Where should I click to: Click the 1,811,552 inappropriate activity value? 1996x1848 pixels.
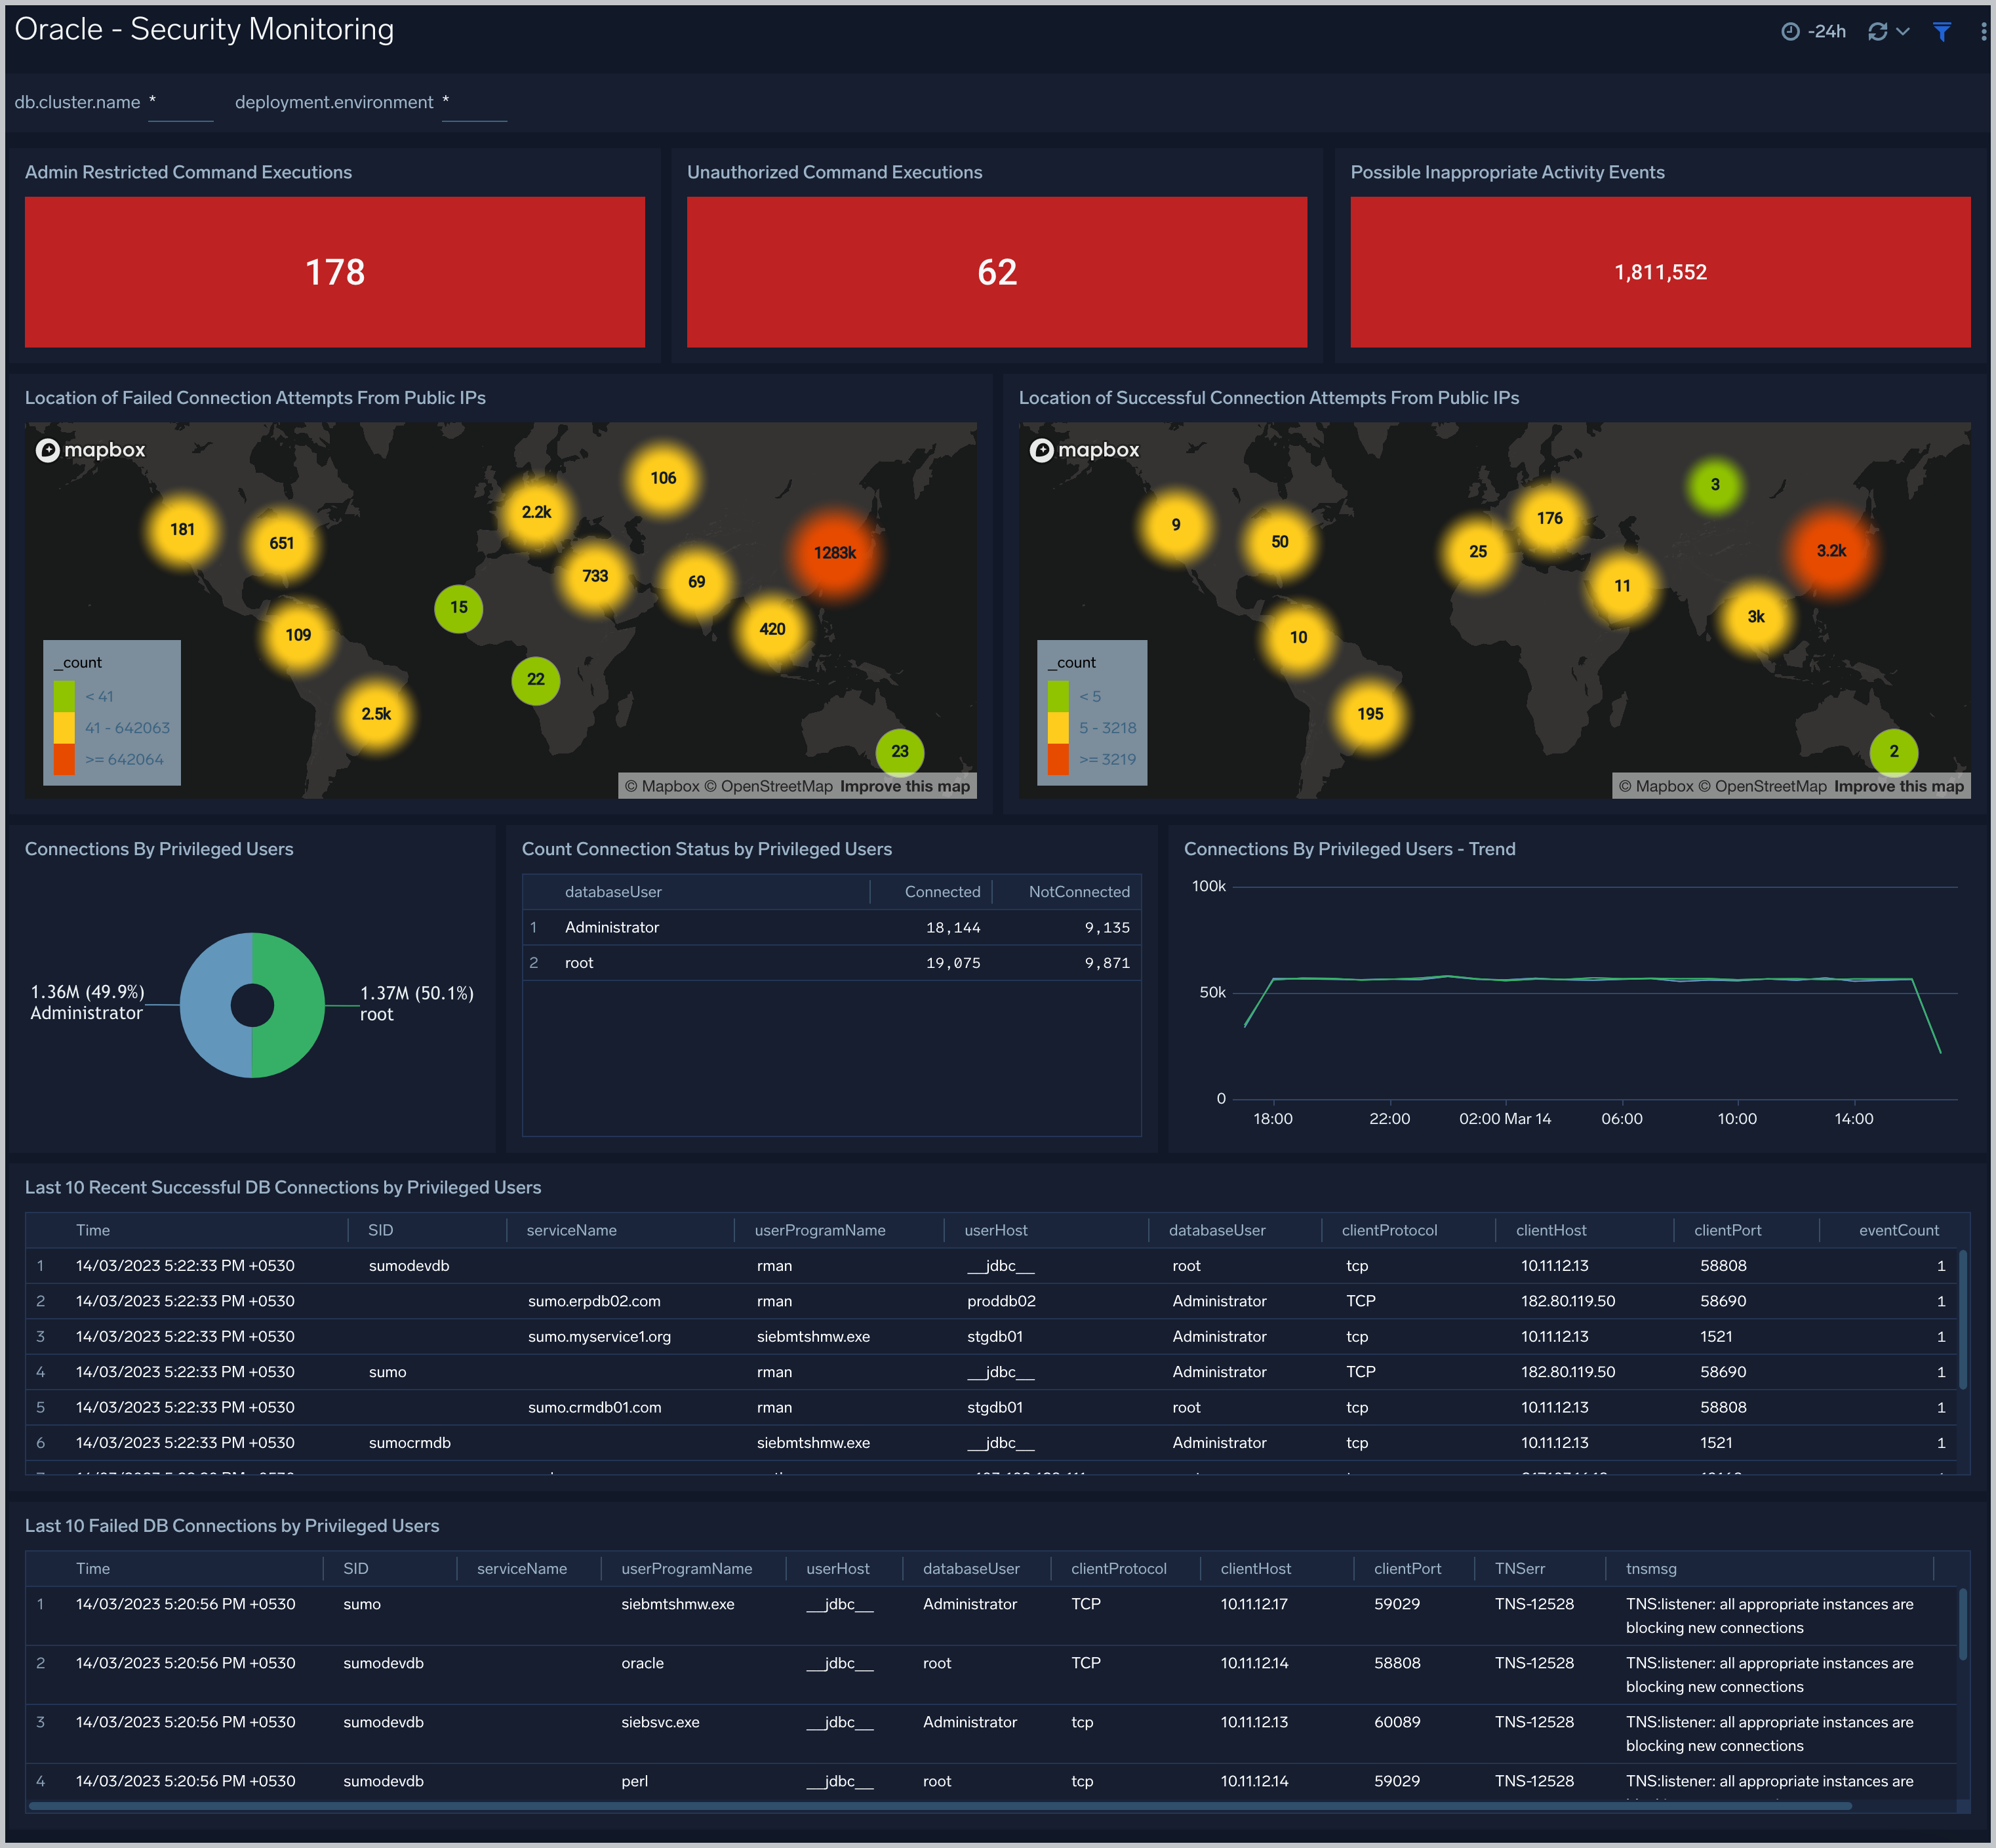click(1660, 272)
